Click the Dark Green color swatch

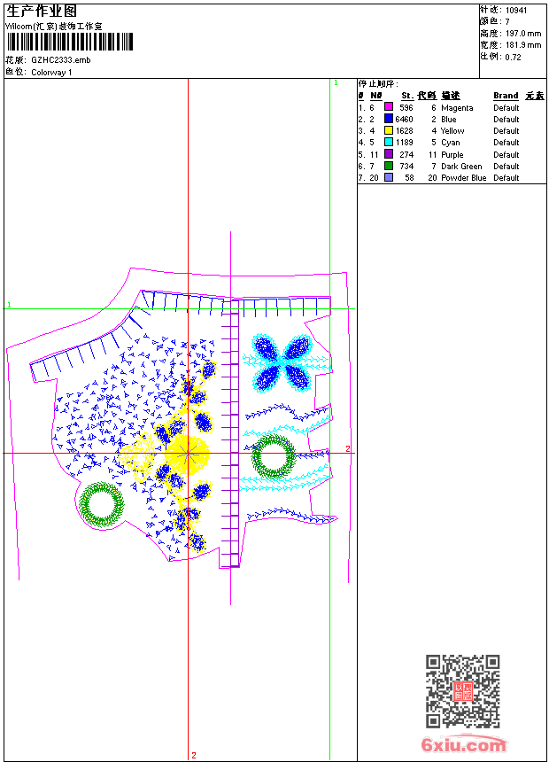(389, 166)
